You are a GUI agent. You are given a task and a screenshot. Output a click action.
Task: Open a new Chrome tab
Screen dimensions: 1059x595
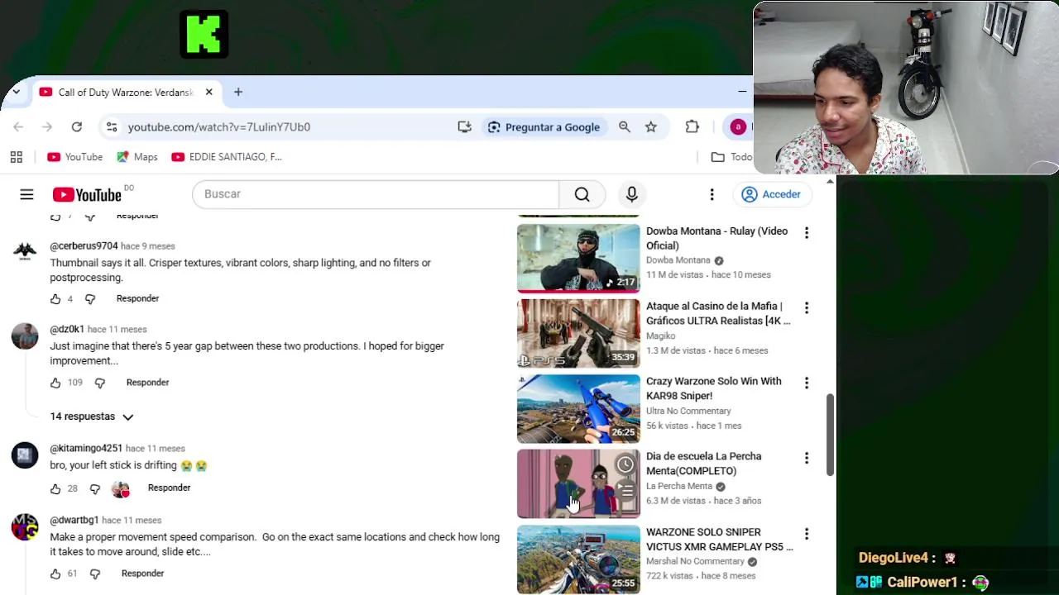pos(238,92)
